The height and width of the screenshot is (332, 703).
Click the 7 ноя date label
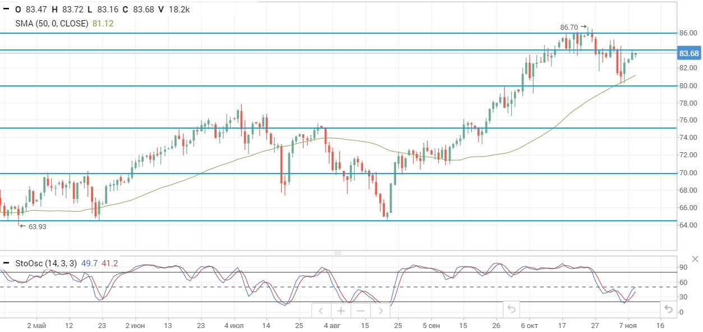[628, 325]
